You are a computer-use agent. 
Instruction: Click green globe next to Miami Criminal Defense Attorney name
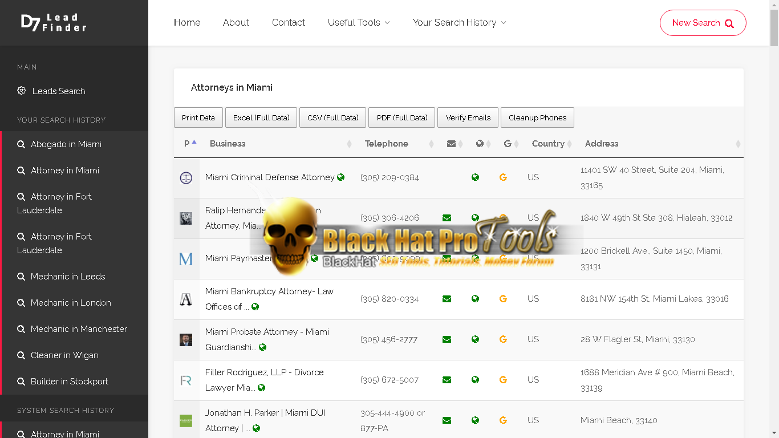click(341, 177)
